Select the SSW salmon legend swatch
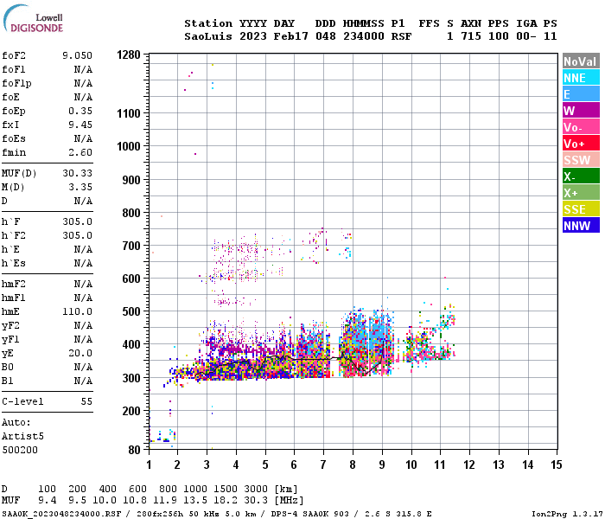Image resolution: width=605 pixels, height=519 pixels. pyautogui.click(x=581, y=160)
